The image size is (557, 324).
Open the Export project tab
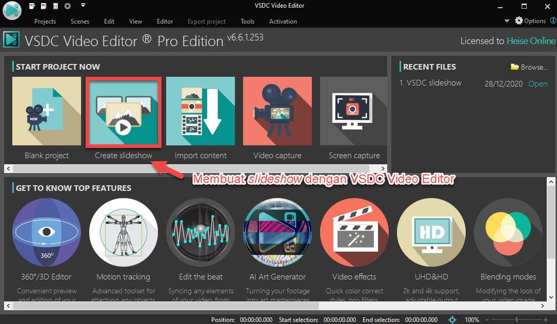206,21
